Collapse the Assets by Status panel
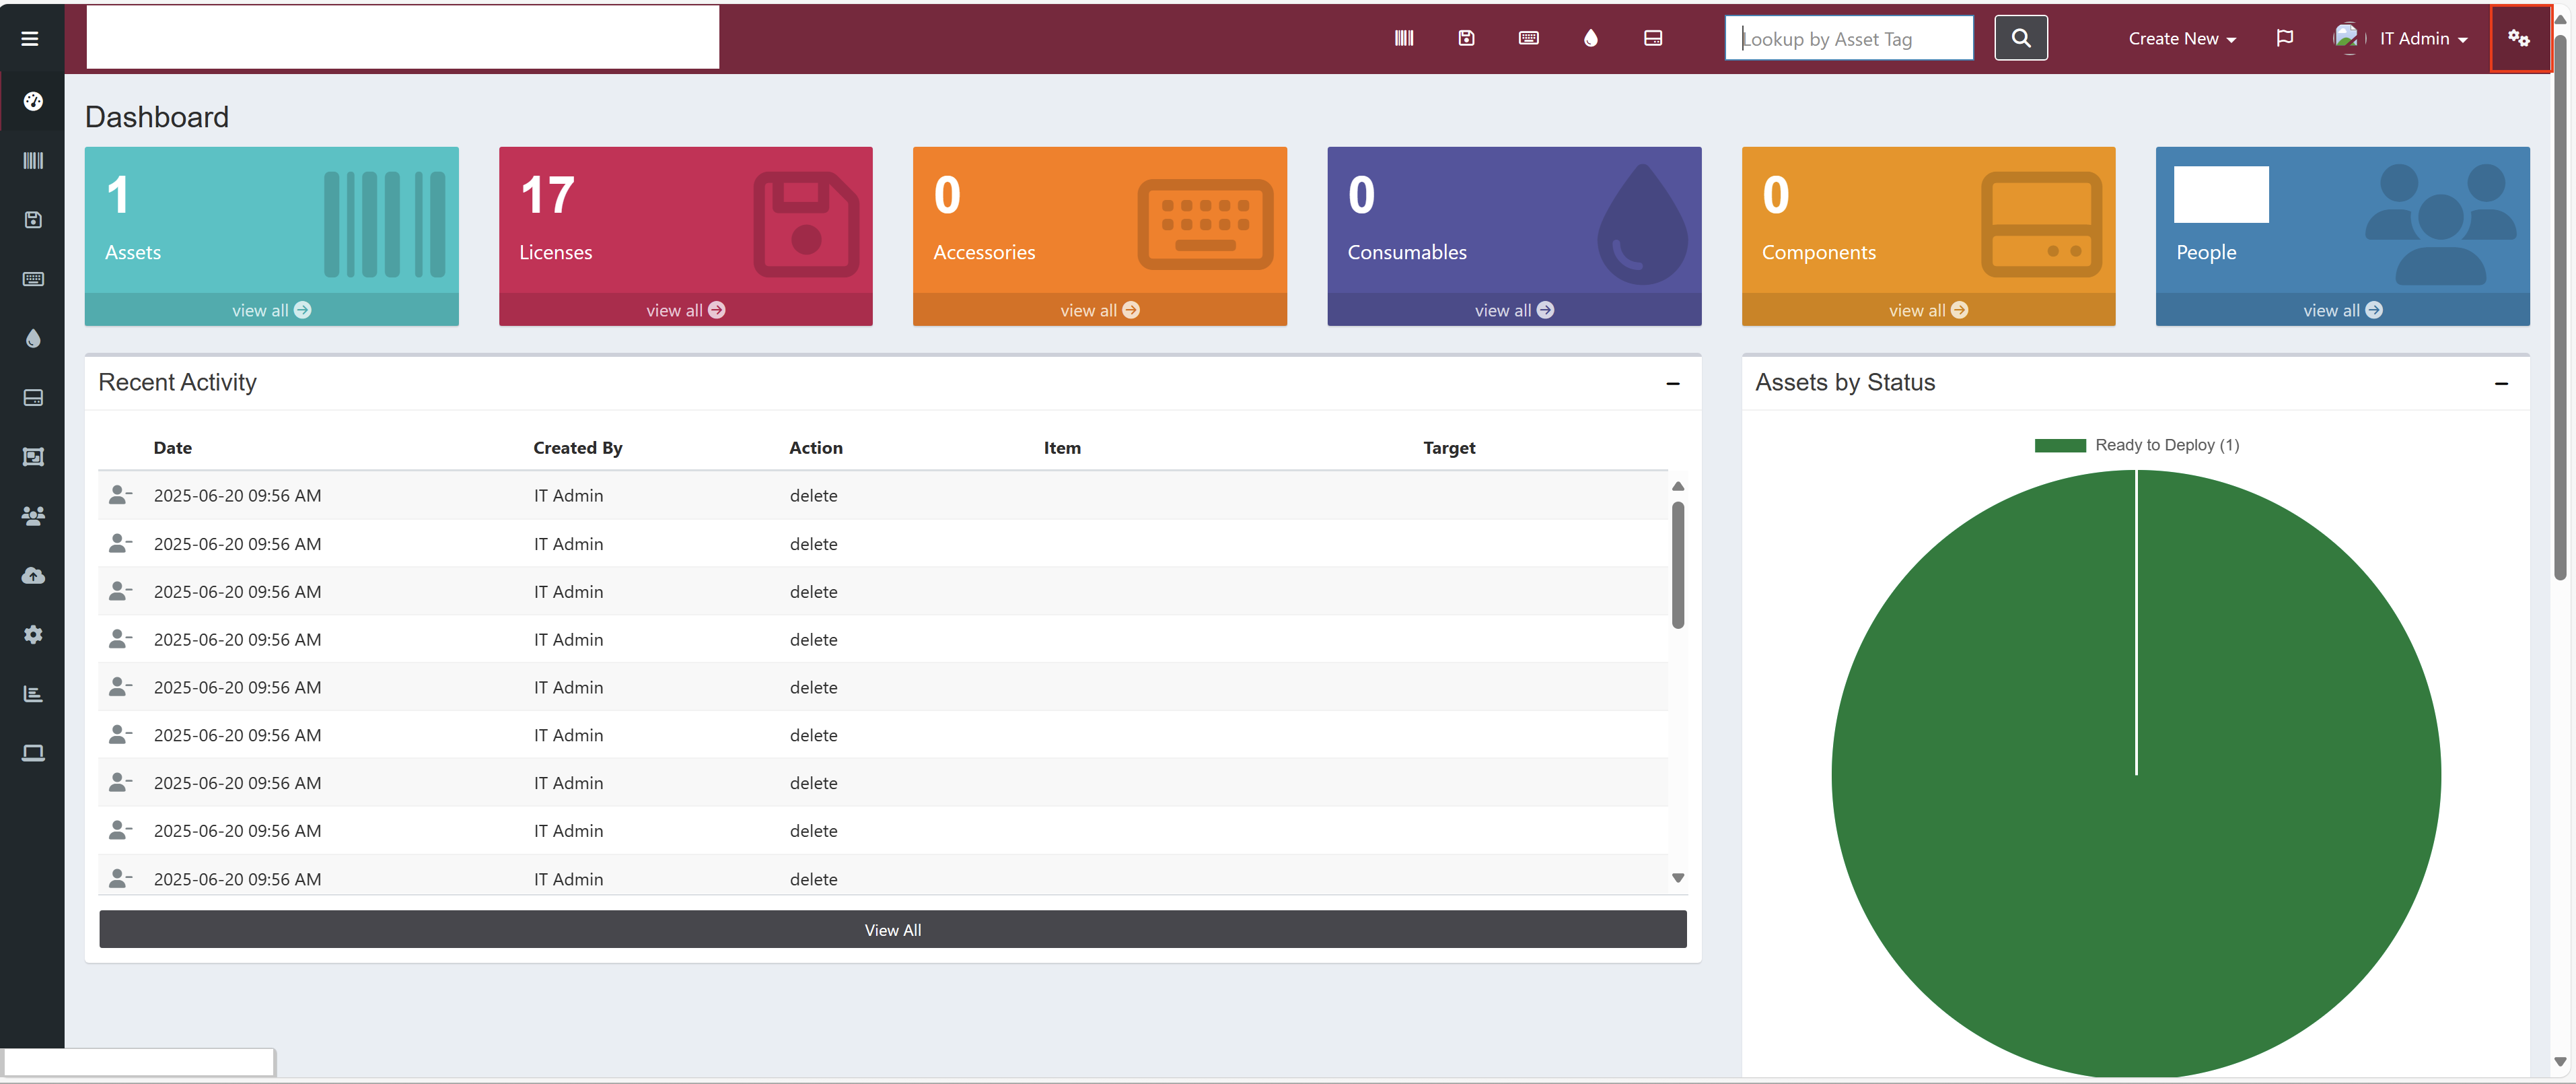Screen dimensions: 2576x1084 click(x=2500, y=383)
